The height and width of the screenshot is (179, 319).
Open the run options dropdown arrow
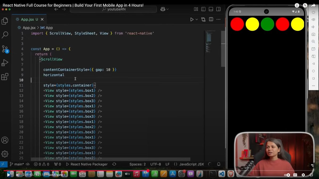197,19
